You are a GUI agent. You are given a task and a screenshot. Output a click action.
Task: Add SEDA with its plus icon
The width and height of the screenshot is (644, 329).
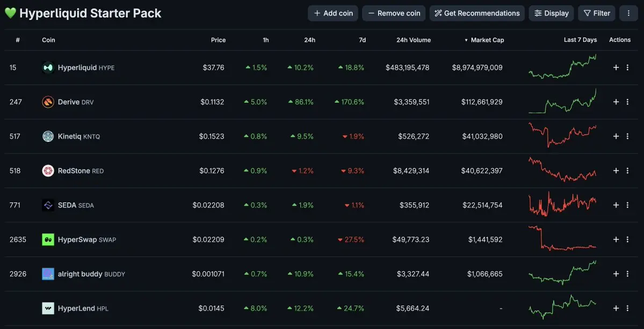(x=616, y=205)
